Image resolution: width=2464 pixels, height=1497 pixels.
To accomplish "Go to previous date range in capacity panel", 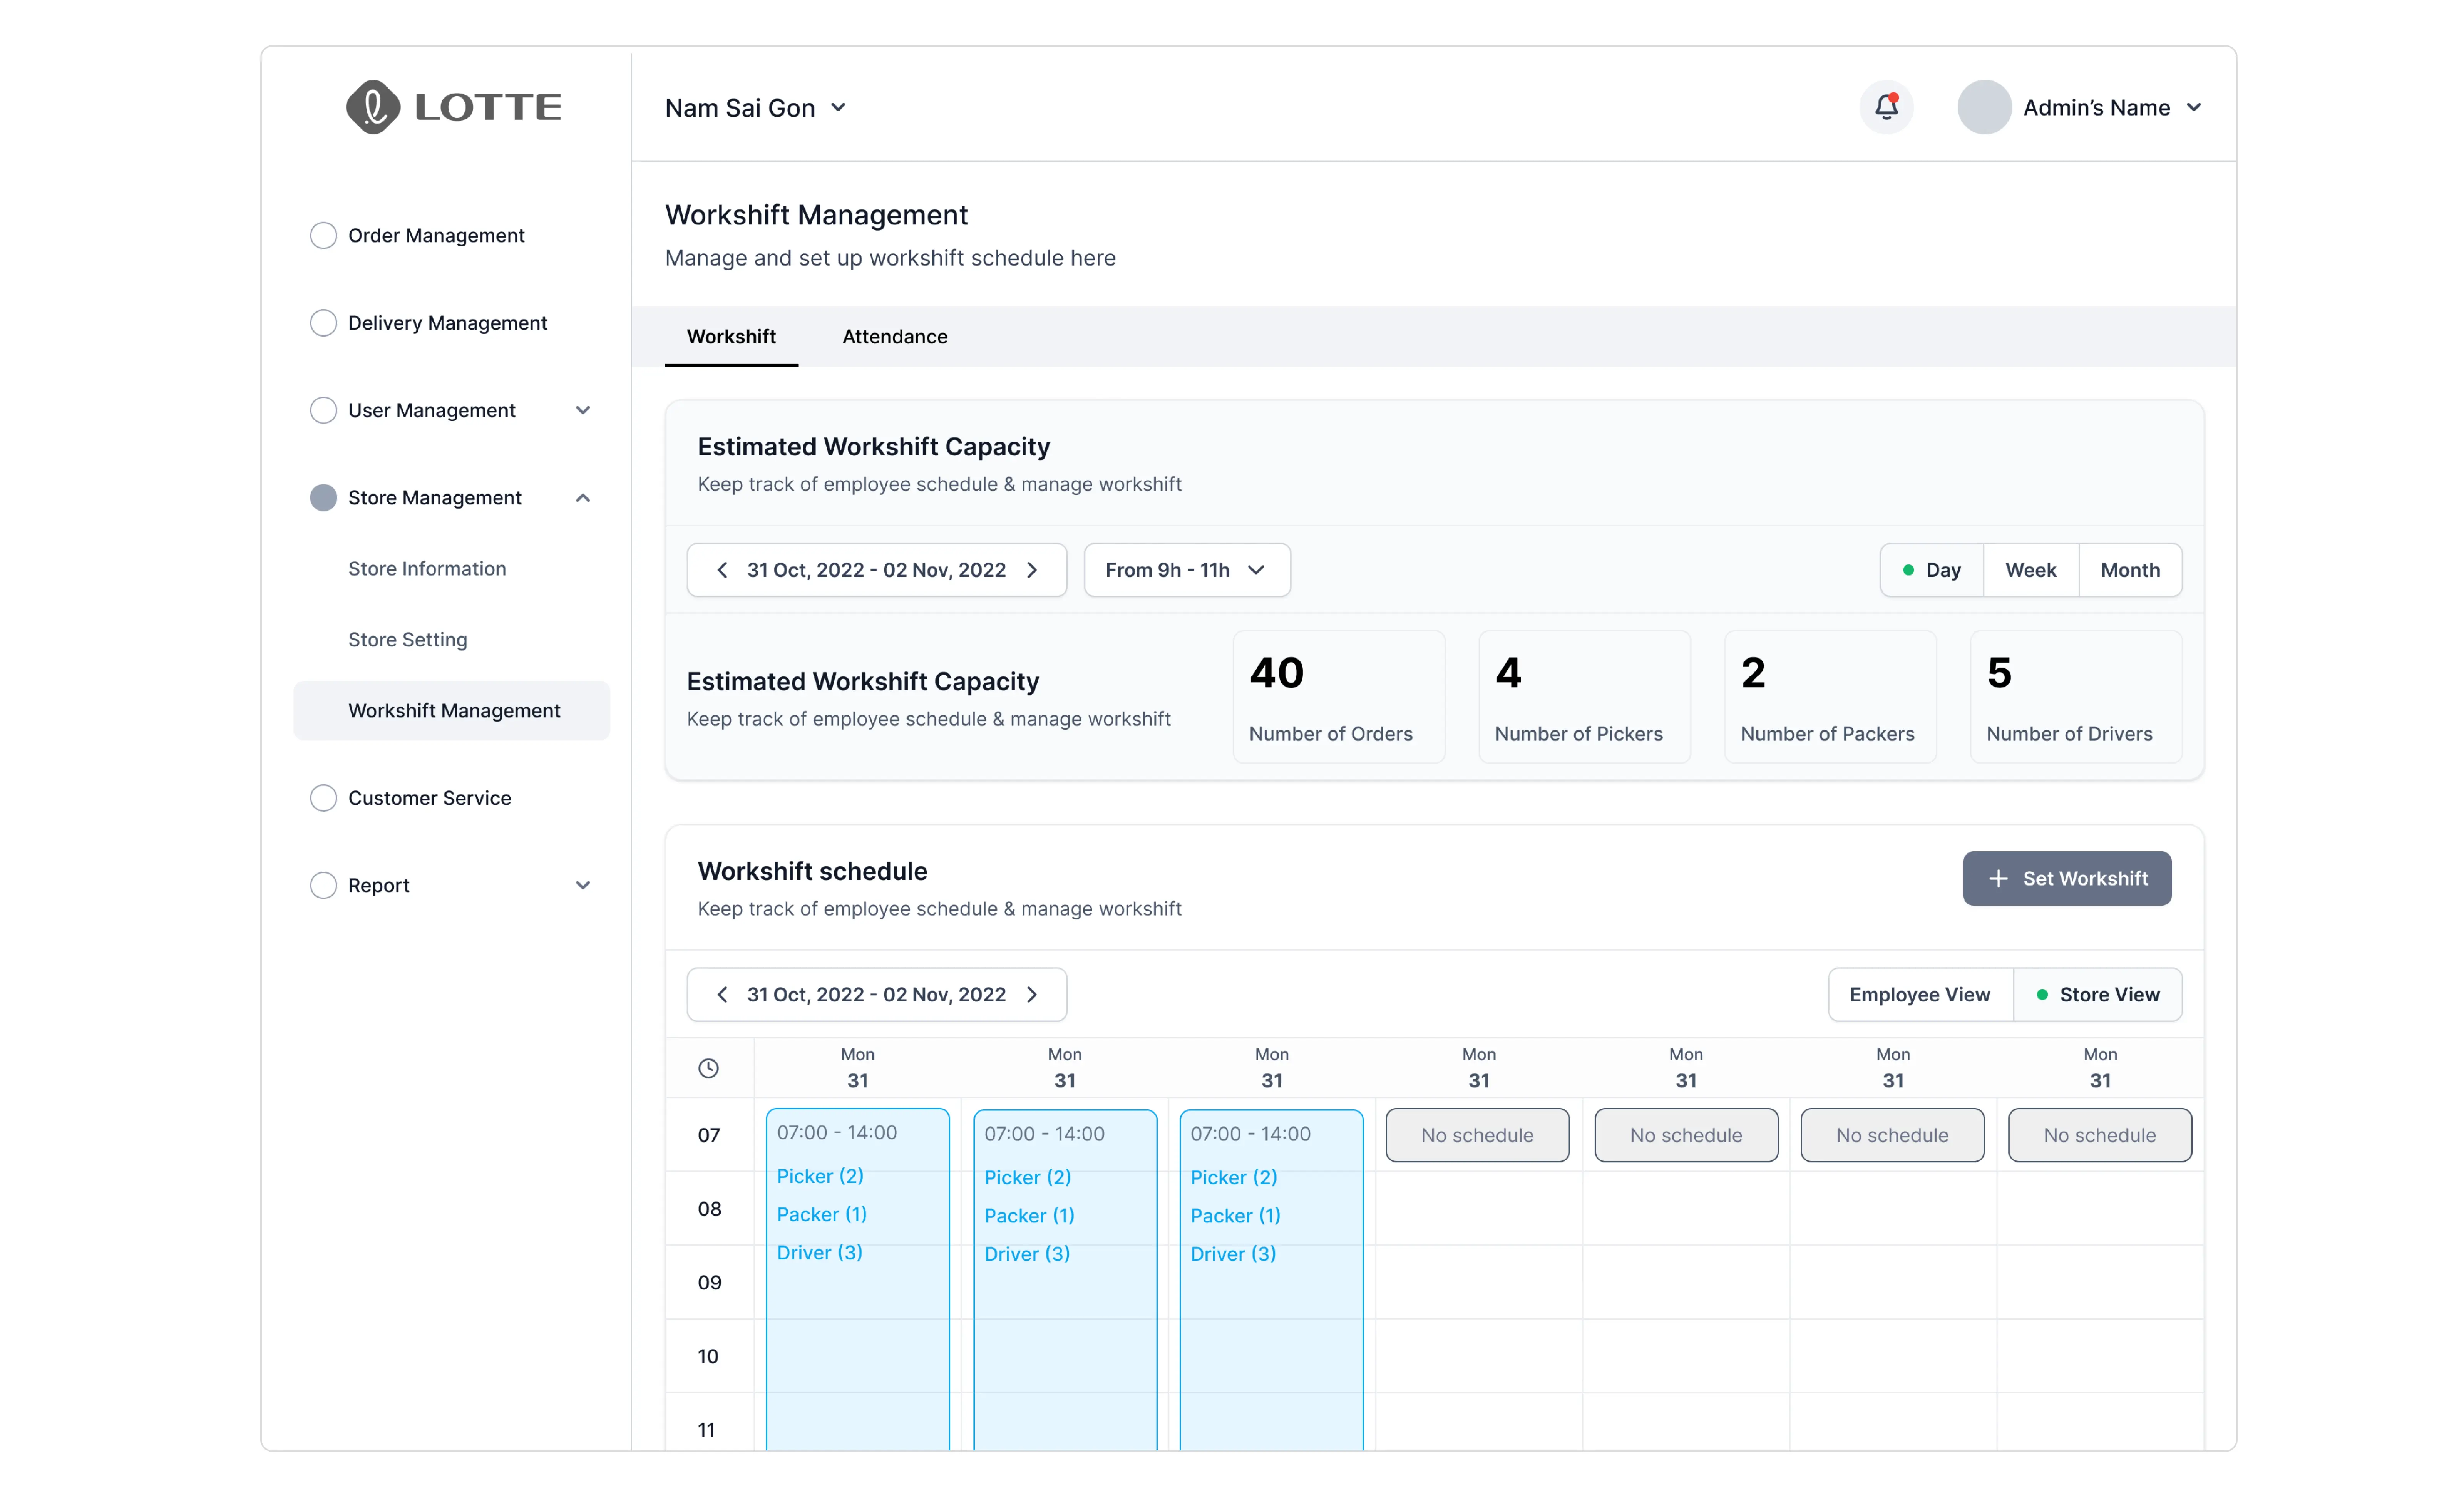I will [x=722, y=570].
